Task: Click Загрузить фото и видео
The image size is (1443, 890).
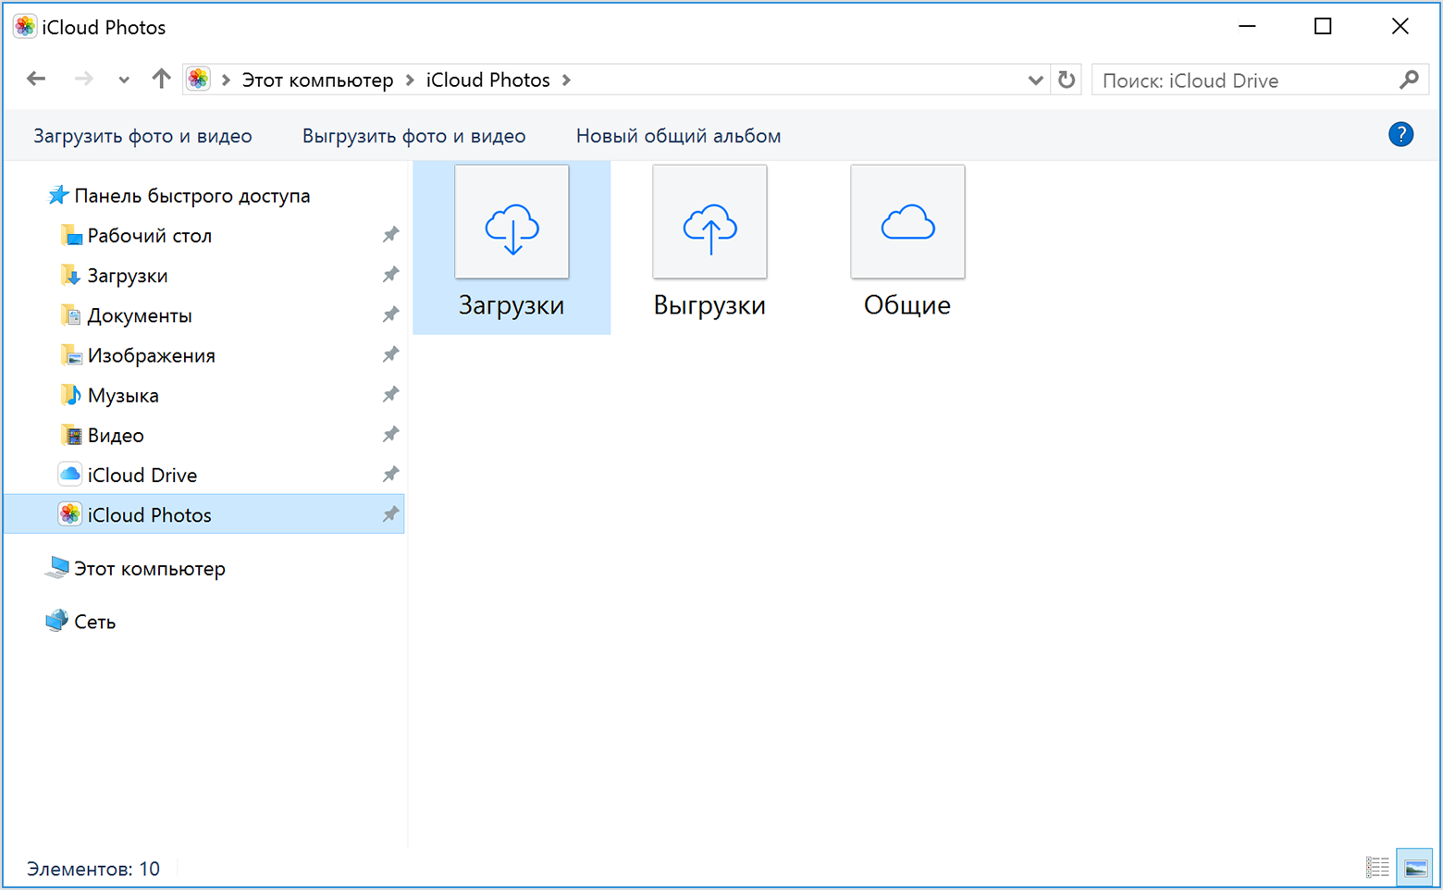Action: point(142,136)
